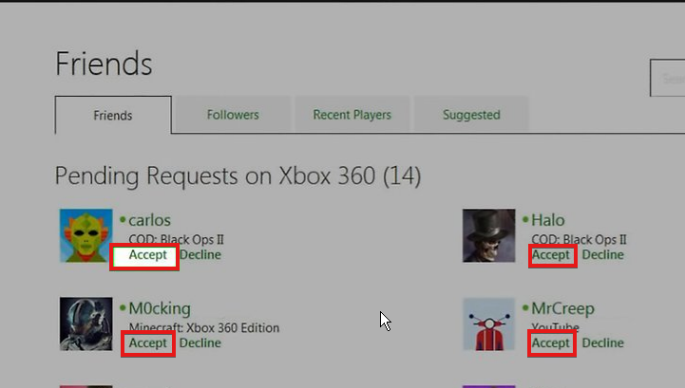Open Halo's profile via gamertag

pyautogui.click(x=548, y=220)
